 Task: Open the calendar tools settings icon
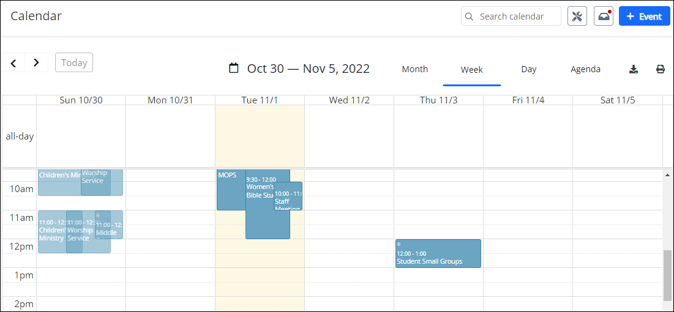577,17
